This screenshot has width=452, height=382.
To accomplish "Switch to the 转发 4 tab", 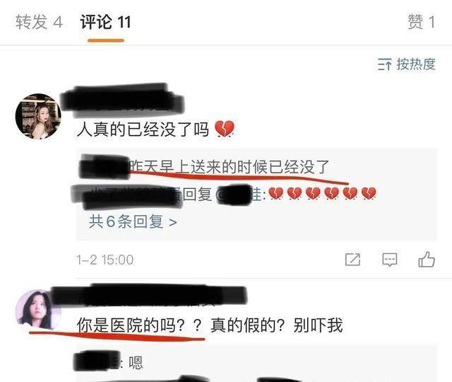I will coord(39,22).
